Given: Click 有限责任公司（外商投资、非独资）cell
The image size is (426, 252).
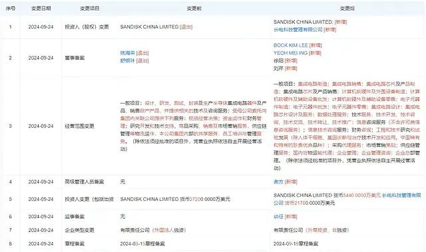Looking at the screenshot, I should tap(312, 230).
